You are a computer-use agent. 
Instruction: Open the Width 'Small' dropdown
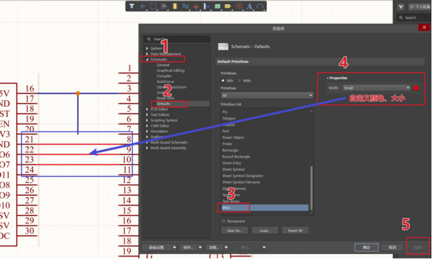(x=376, y=88)
